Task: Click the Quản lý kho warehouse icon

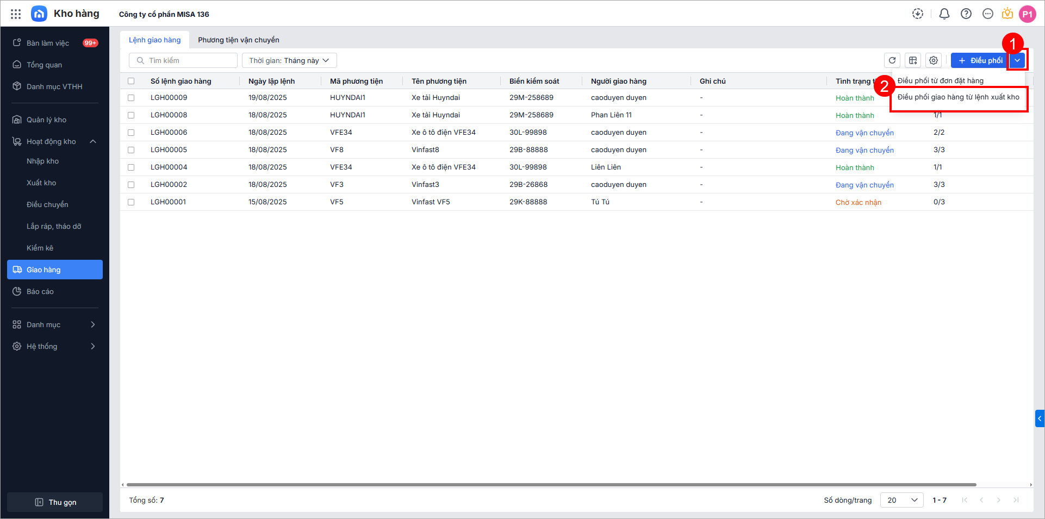Action: [17, 120]
